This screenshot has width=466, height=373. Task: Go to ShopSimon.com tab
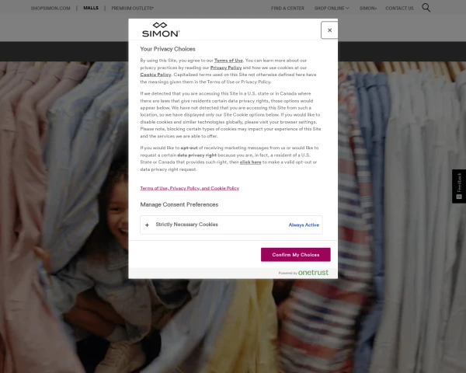click(x=50, y=8)
